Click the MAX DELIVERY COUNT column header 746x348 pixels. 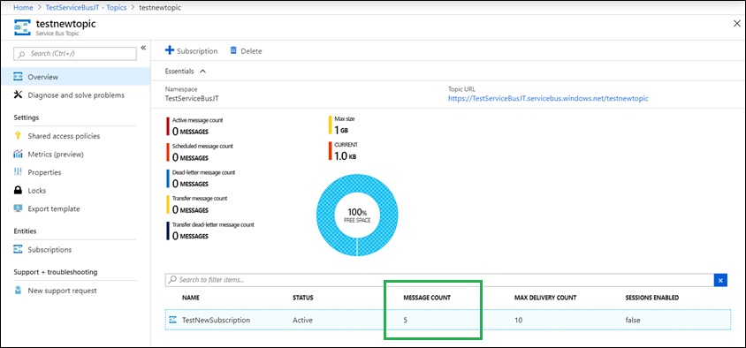pos(545,298)
